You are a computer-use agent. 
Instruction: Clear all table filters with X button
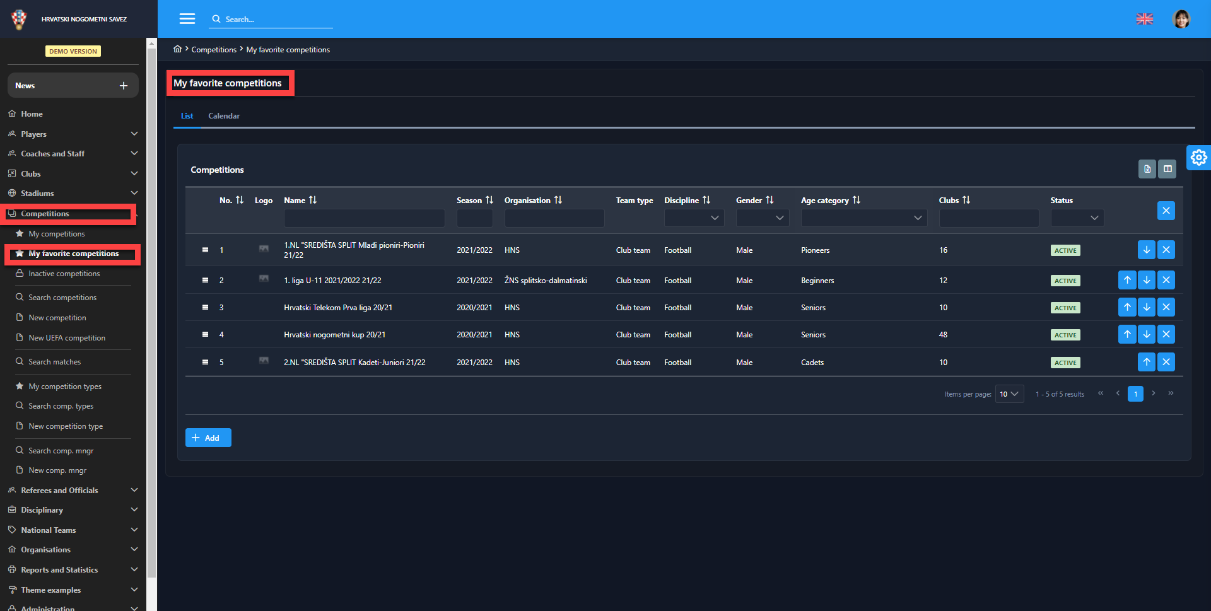pyautogui.click(x=1166, y=211)
